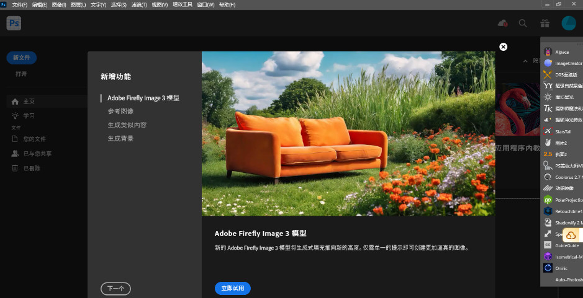This screenshot has height=298, width=583.
Task: Click the orange cloud floating badge
Action: tap(571, 235)
